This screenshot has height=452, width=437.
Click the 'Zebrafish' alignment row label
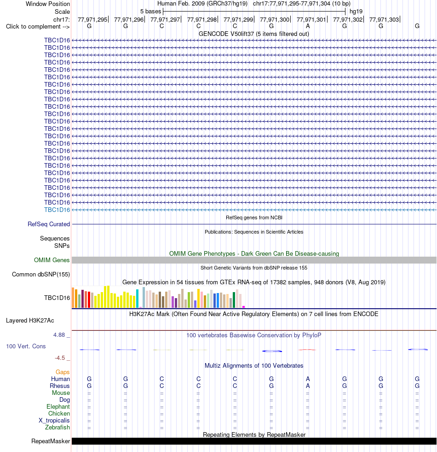(x=57, y=427)
